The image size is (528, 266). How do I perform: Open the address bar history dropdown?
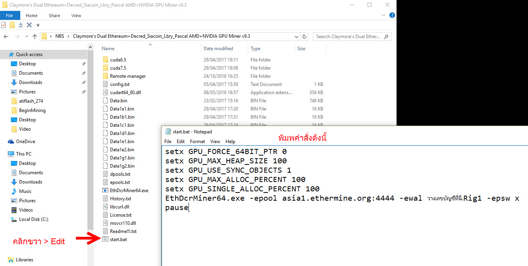point(297,37)
